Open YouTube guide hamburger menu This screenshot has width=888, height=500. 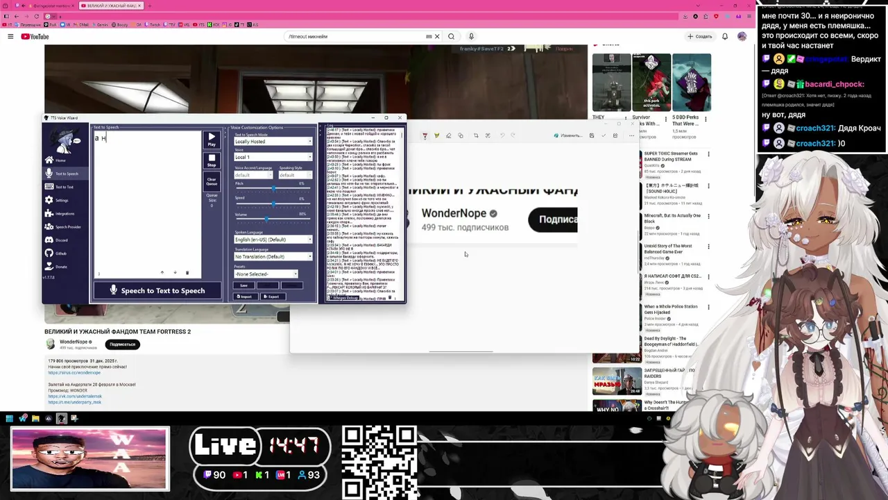click(x=10, y=36)
